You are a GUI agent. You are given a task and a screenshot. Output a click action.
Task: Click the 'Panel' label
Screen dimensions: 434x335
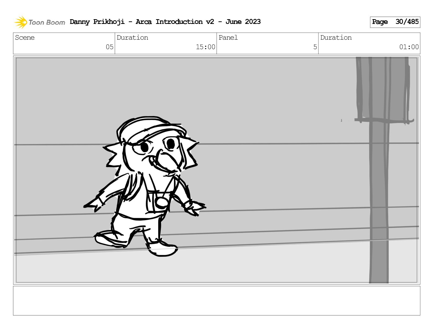(x=228, y=38)
